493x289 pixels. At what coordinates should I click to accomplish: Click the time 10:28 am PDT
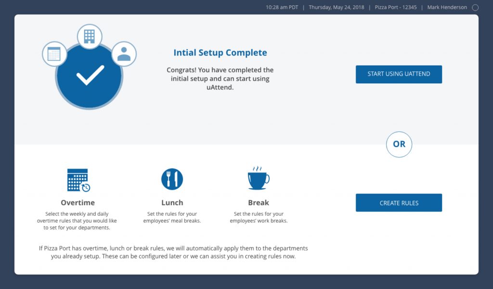click(282, 7)
